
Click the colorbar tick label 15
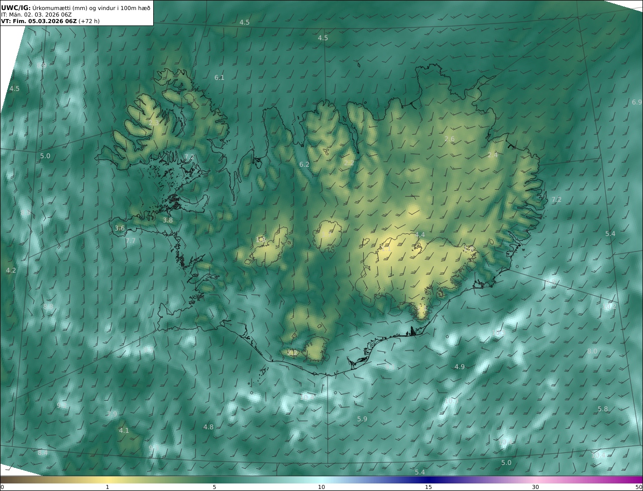(x=428, y=487)
